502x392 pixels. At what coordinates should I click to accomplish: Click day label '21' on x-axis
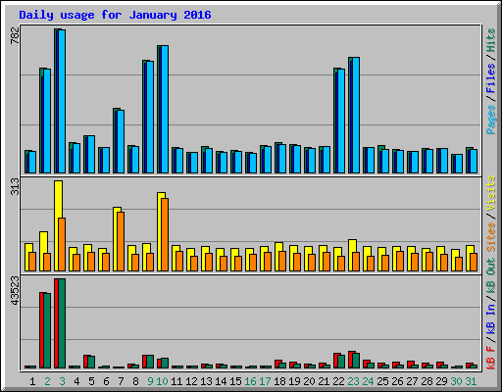[324, 381]
